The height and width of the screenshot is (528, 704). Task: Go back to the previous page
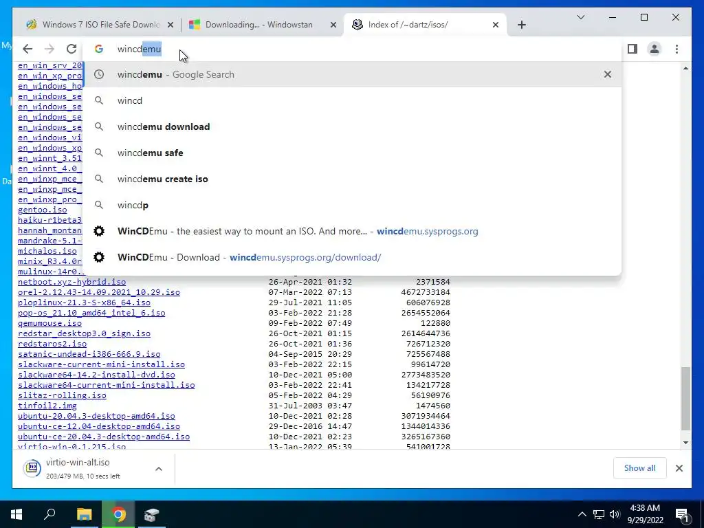pos(27,49)
